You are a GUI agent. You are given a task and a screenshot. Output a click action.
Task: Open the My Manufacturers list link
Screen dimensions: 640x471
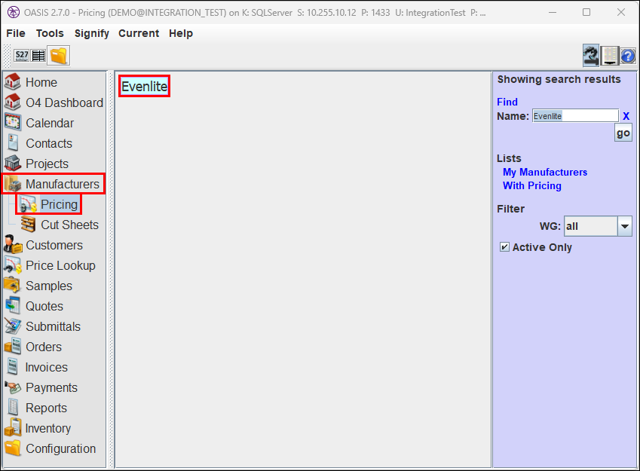(x=545, y=173)
